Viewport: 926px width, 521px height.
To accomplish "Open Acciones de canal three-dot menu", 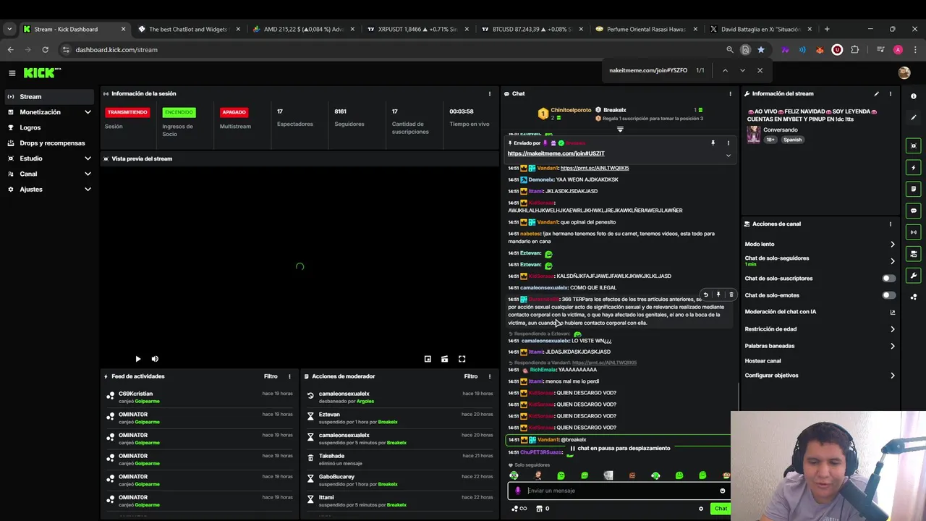I will (x=891, y=224).
